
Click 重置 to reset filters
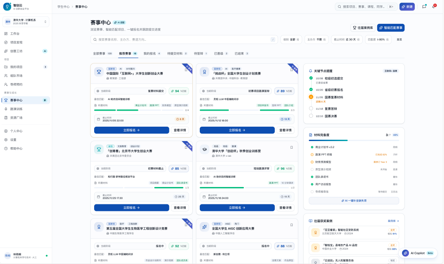[399, 39]
